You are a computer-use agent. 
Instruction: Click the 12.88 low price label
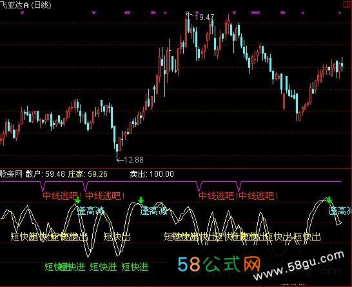coord(133,160)
